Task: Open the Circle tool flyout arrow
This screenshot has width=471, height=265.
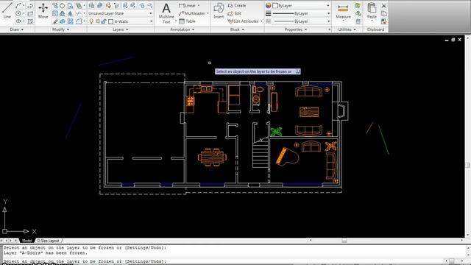Action: click(24, 13)
